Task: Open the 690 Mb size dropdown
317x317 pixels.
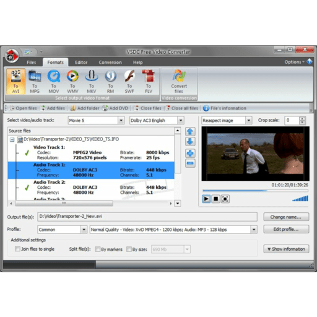Action: point(187,250)
